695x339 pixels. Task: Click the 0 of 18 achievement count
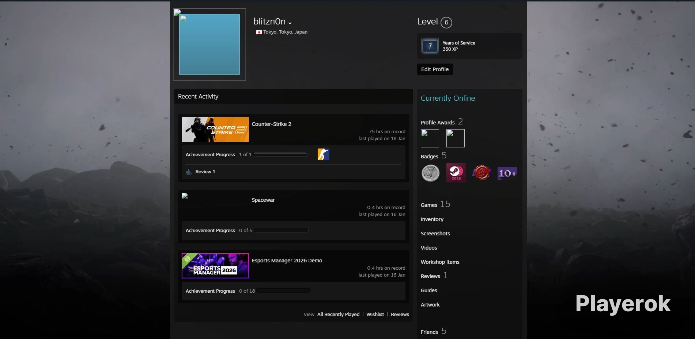coord(247,291)
